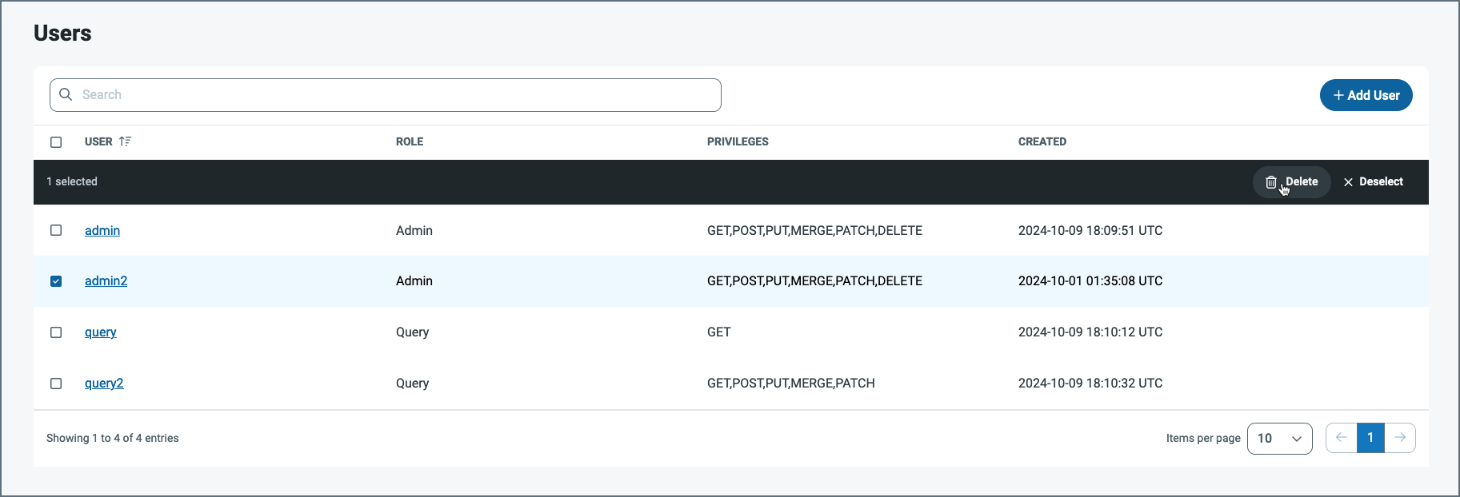
Task: Toggle the select-all checkbox in header
Action: click(x=56, y=142)
